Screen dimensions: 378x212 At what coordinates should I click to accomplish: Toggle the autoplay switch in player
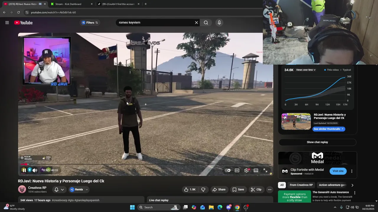(228, 170)
